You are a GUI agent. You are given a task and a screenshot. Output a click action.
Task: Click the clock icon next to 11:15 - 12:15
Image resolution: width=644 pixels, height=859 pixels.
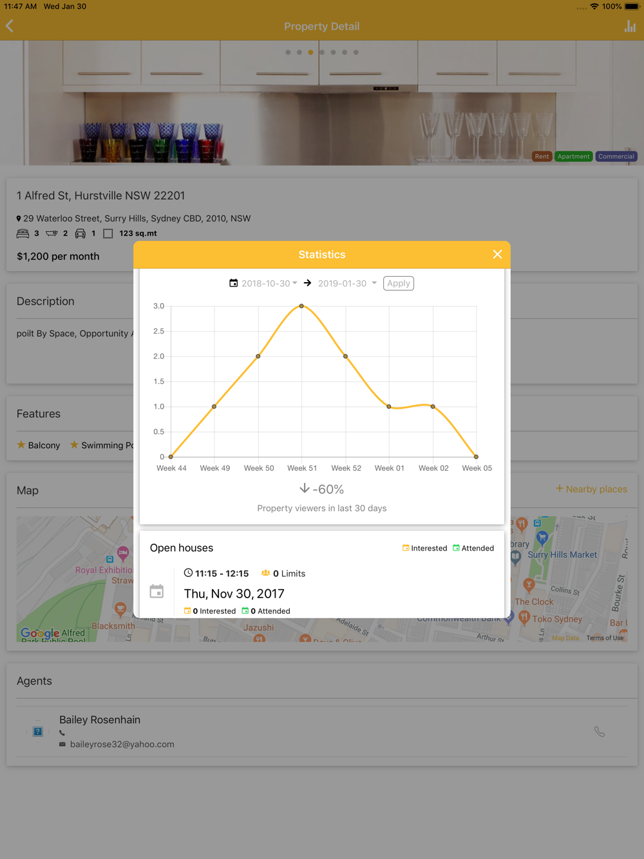(x=188, y=572)
